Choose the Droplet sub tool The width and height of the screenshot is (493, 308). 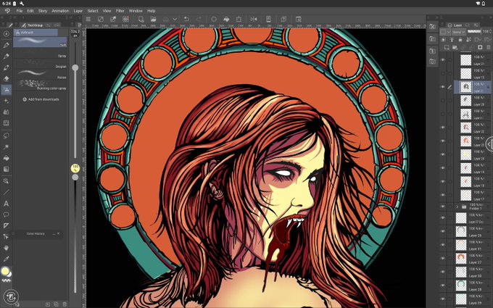pyautogui.click(x=41, y=64)
